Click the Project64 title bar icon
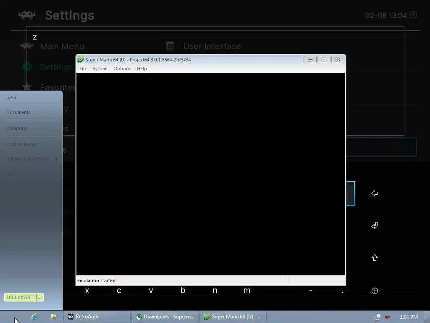This screenshot has height=323, width=430. click(80, 60)
